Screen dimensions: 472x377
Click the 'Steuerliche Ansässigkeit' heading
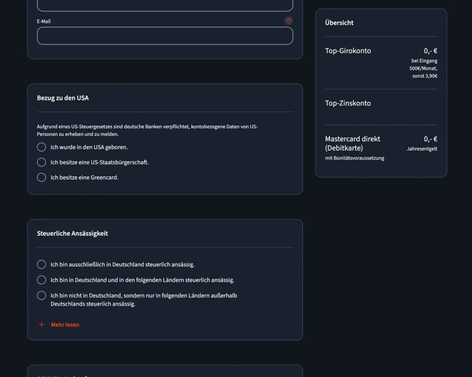click(72, 233)
